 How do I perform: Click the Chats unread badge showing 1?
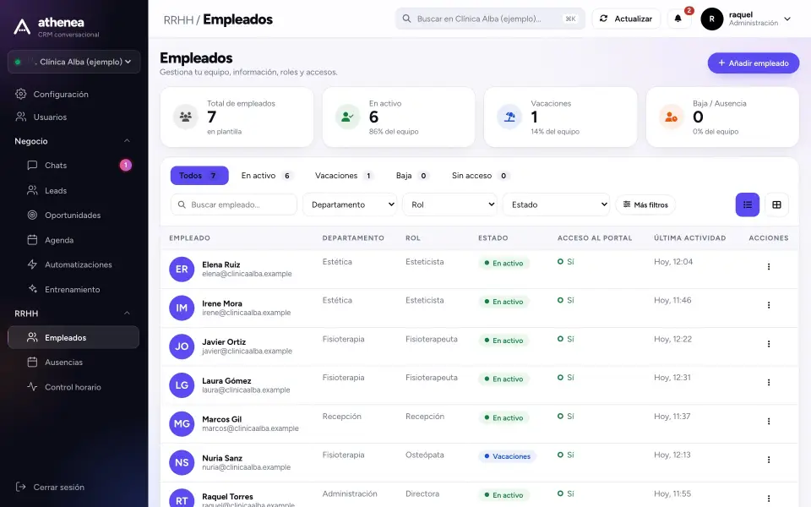[126, 165]
